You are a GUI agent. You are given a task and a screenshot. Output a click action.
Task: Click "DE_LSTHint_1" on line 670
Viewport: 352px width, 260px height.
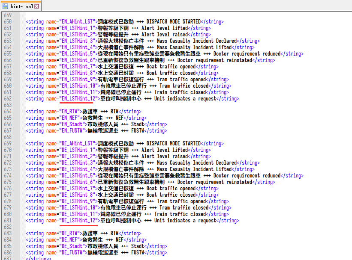tap(77, 150)
